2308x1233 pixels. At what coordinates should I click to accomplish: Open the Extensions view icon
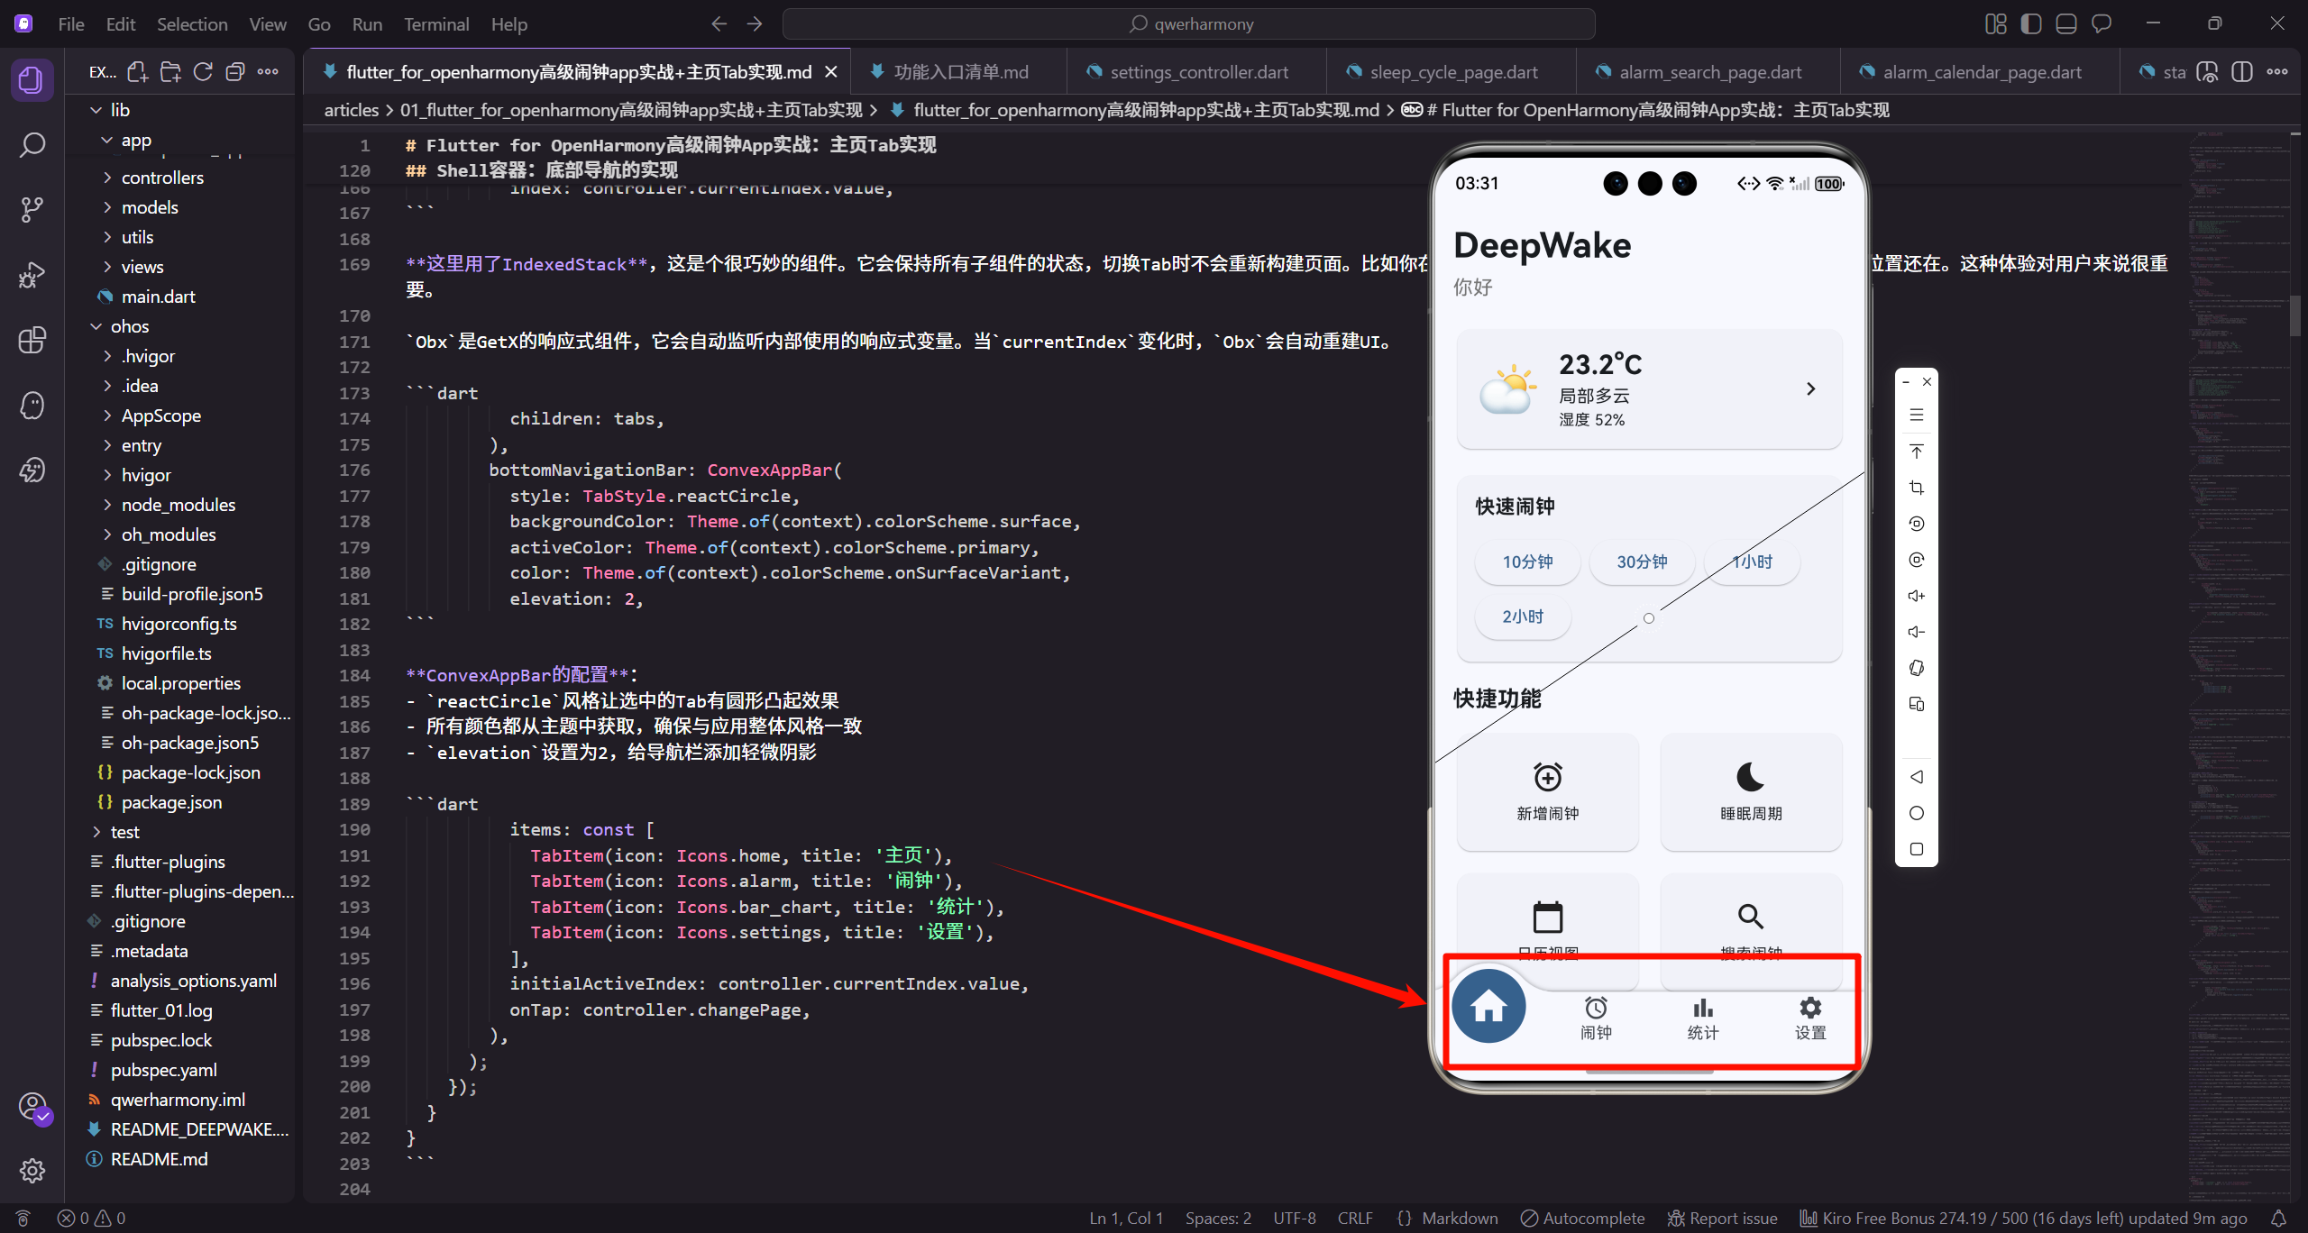(32, 340)
